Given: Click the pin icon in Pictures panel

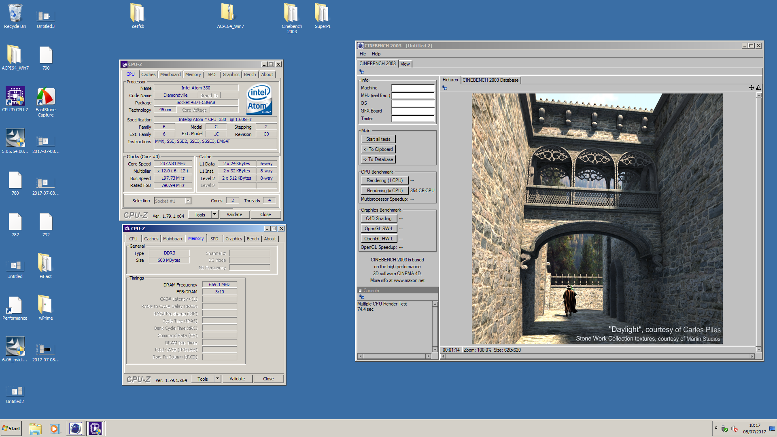Looking at the screenshot, I should 444,88.
